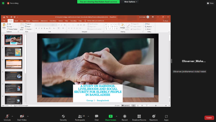Screen dimensions: 216x122
Task: Click the Accessibility Investigate status item
Action: pos(21,105)
